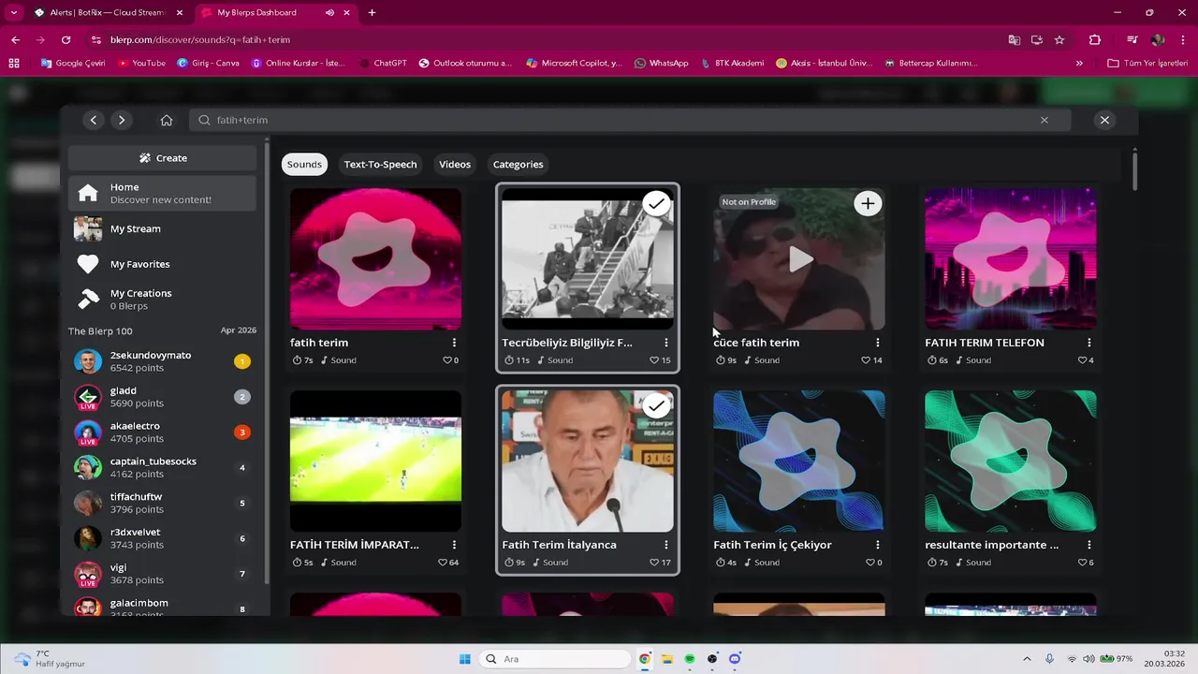1198x674 pixels.
Task: Open the ChatGPT bookmark
Action: (383, 64)
